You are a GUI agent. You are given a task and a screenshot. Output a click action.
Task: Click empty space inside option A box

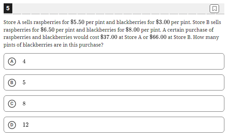pyautogui.click(x=124, y=62)
